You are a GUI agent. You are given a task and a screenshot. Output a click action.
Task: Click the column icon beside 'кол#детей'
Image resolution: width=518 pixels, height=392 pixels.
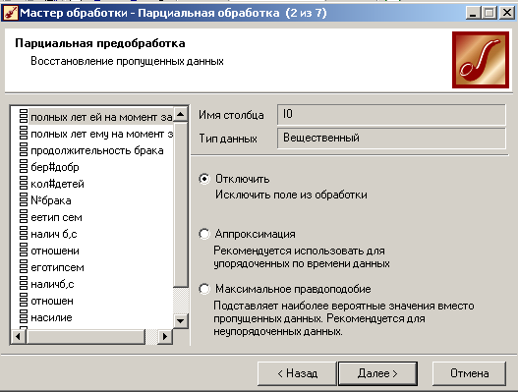pyautogui.click(x=24, y=184)
